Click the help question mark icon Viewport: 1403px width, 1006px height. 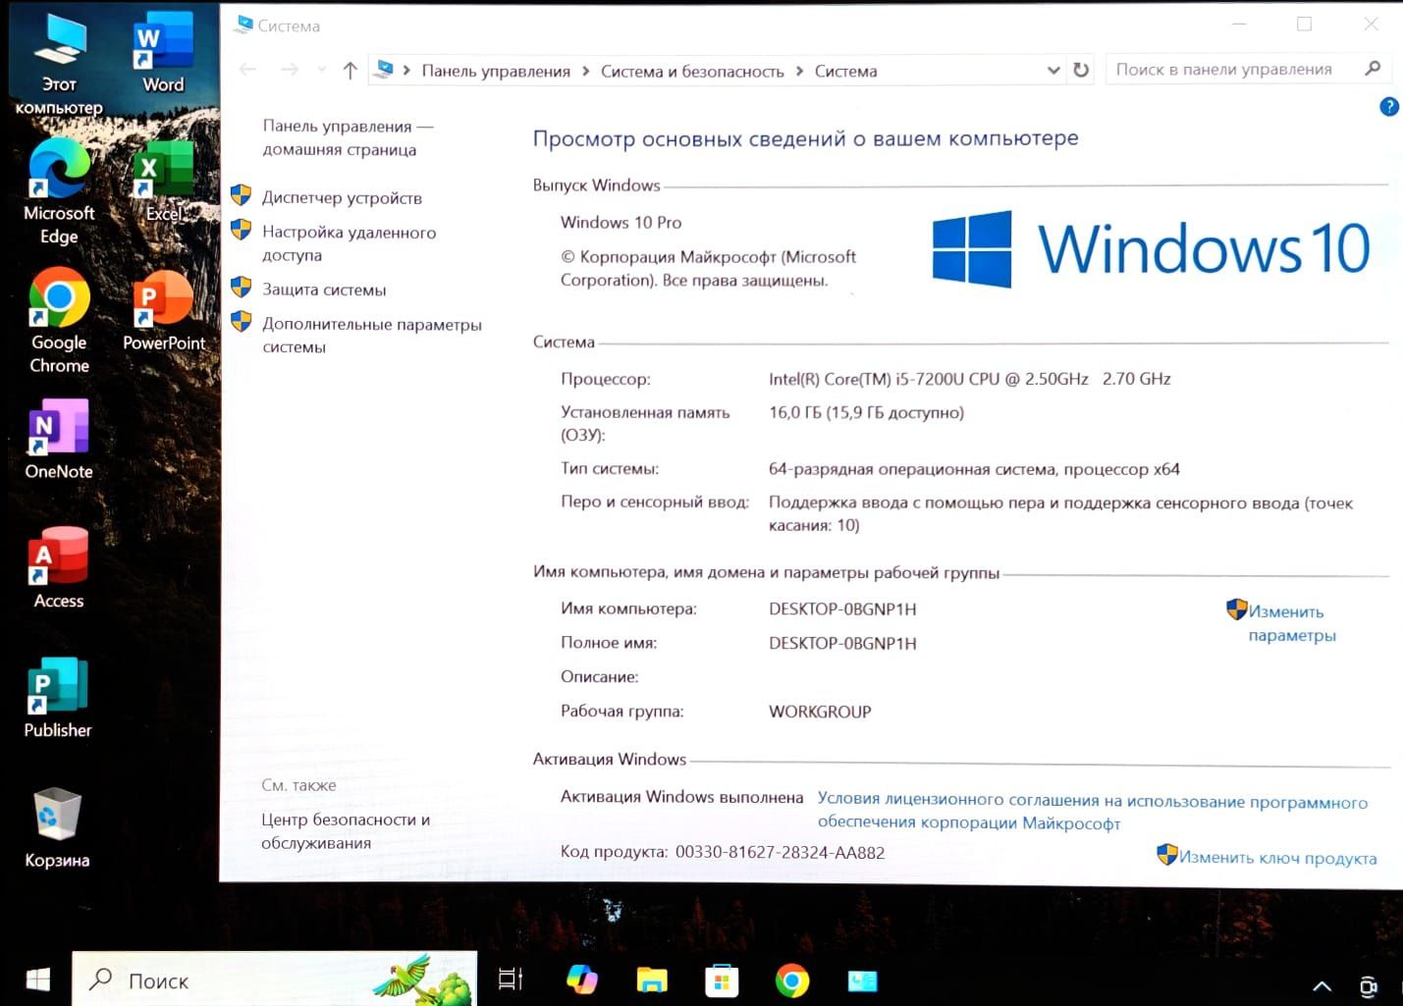click(x=1389, y=107)
